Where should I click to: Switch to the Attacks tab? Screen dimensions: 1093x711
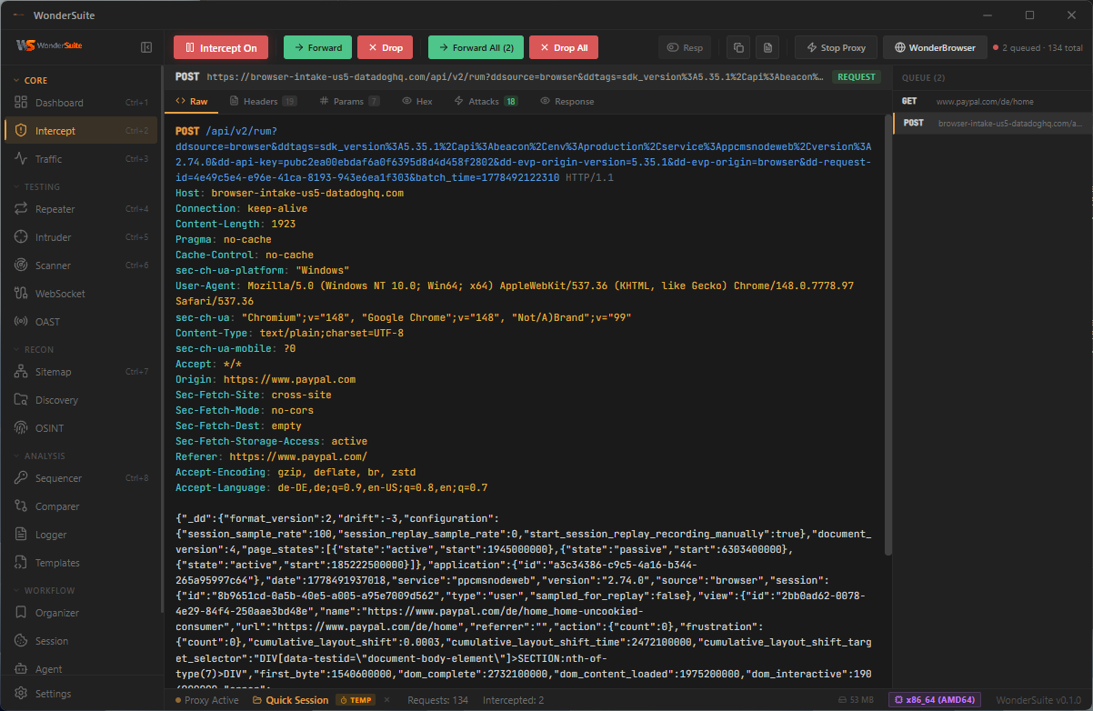485,101
